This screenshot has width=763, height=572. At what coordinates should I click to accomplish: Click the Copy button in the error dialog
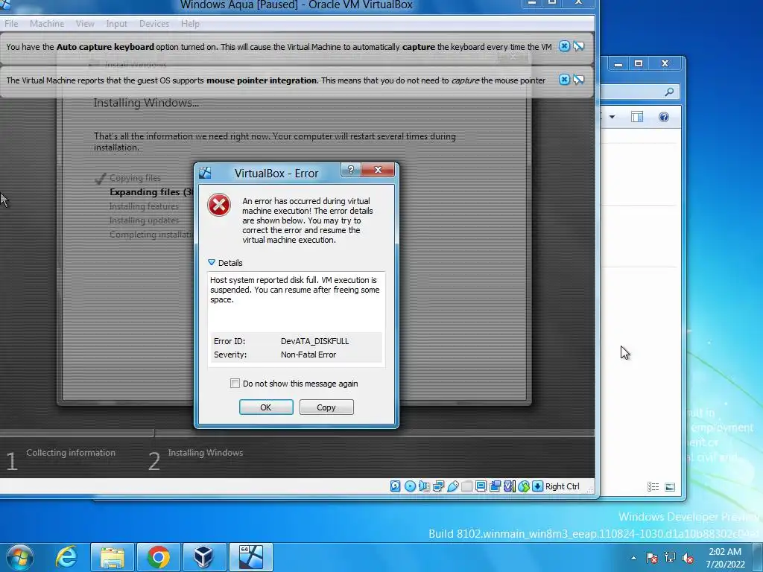326,407
